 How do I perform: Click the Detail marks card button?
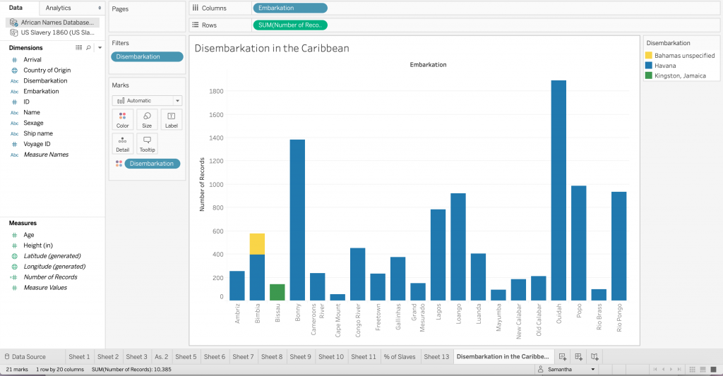[122, 144]
